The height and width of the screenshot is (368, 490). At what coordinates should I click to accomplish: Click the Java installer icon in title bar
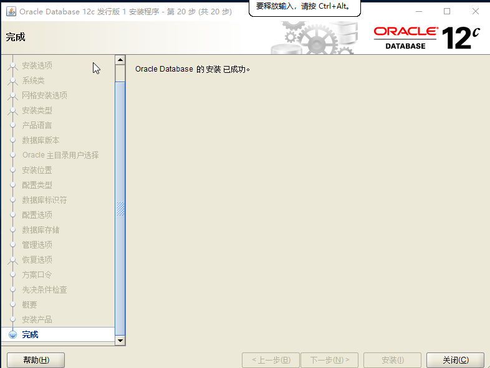pyautogui.click(x=11, y=12)
